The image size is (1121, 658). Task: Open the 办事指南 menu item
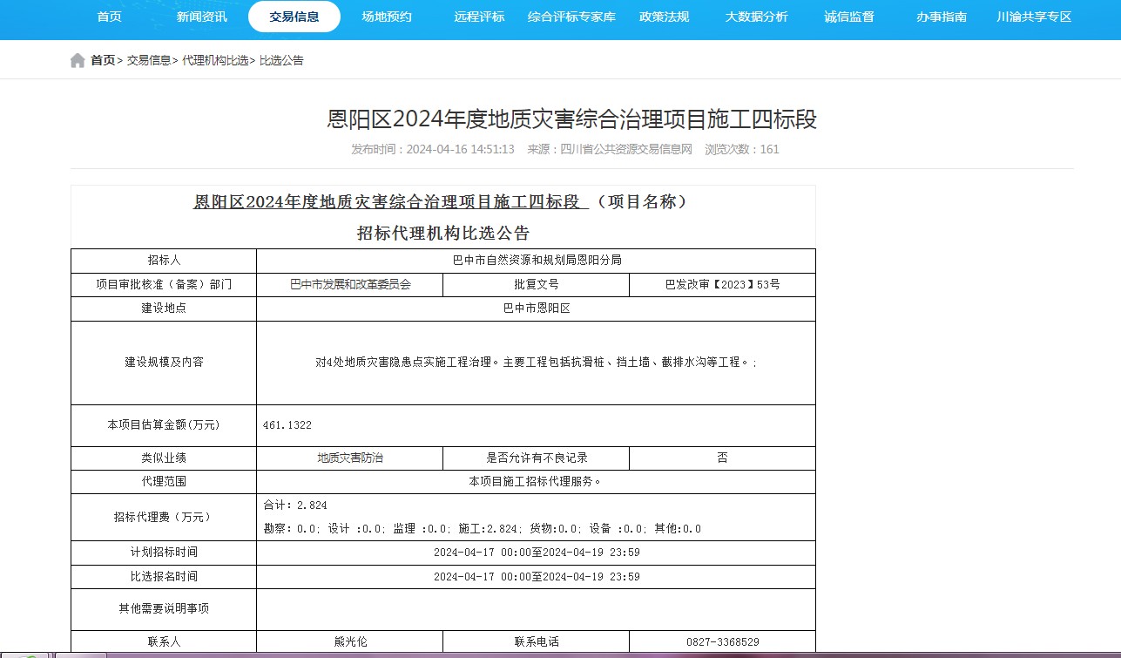[941, 17]
